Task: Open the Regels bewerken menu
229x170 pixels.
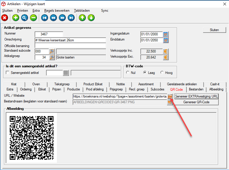Action: [57, 11]
